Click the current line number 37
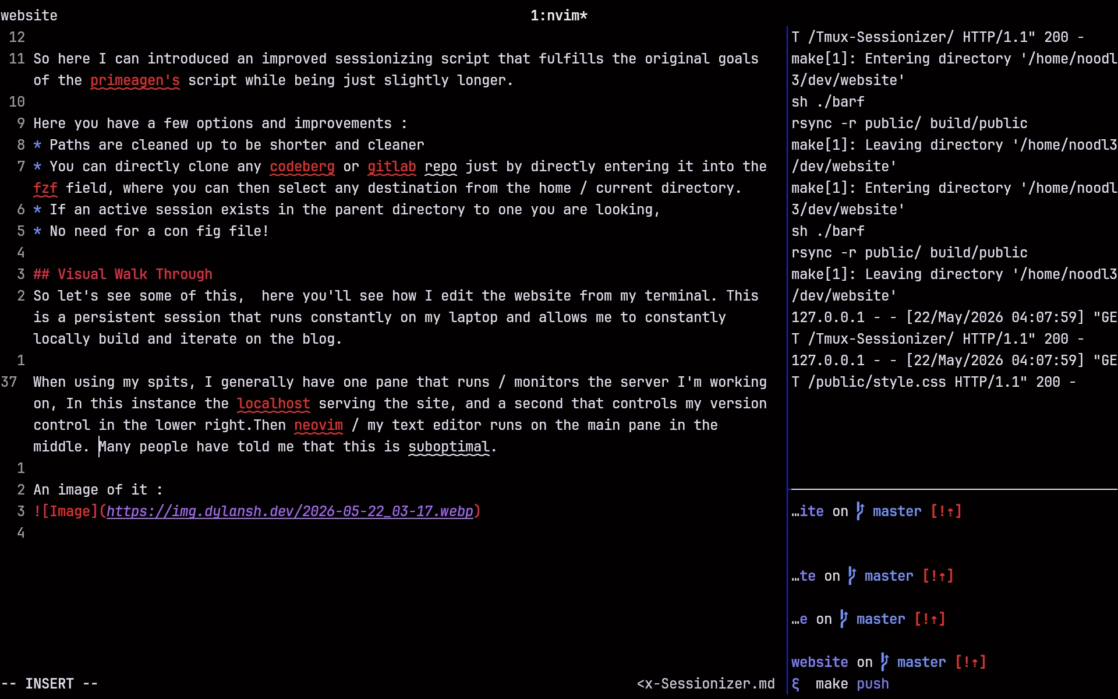The image size is (1118, 699). click(x=9, y=382)
